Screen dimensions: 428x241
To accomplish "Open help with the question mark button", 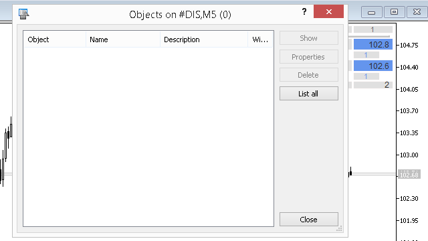I will click(304, 11).
